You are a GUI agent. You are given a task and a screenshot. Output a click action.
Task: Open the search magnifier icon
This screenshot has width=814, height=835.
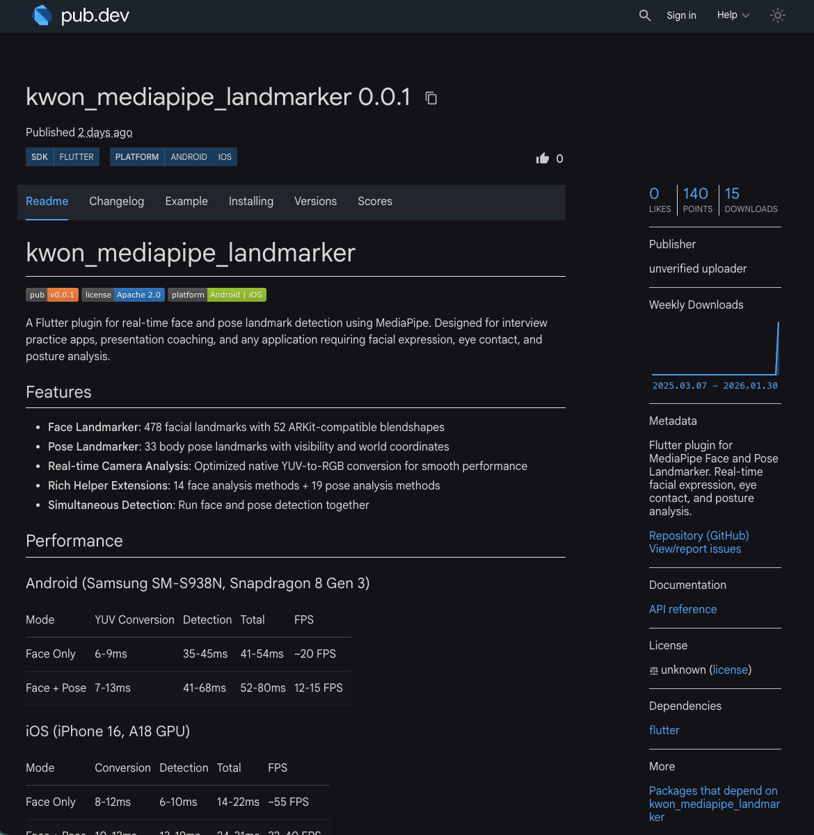click(645, 15)
